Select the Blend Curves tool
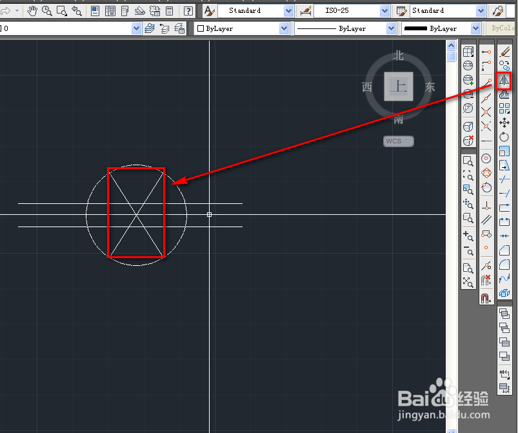 click(x=504, y=279)
